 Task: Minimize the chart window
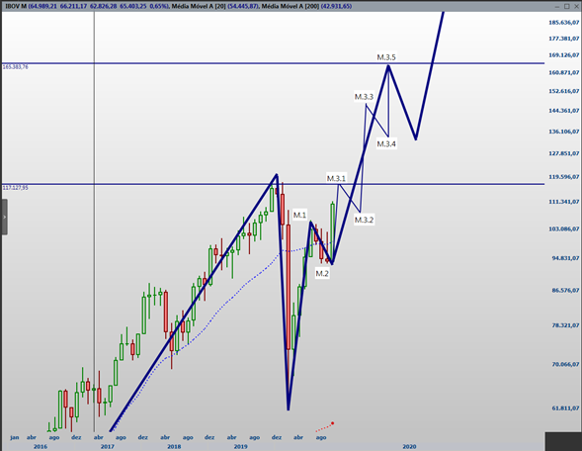click(557, 6)
